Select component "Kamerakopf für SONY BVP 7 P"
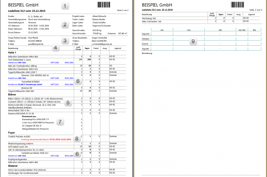The height and width of the screenshot is (177, 267). tap(35, 119)
